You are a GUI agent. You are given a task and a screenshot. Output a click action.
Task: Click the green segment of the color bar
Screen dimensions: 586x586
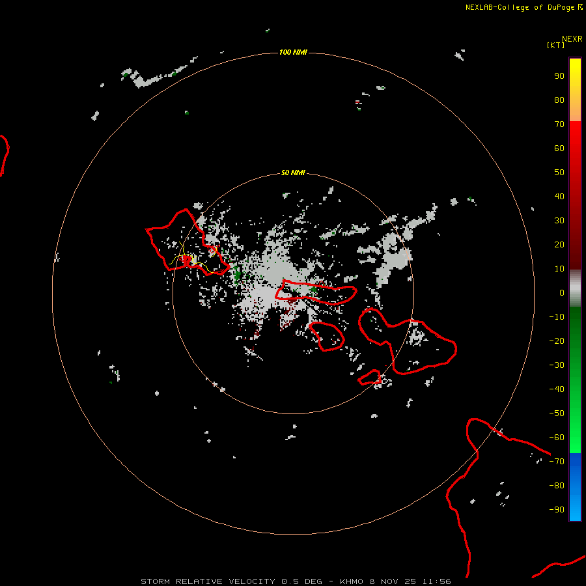coord(575,380)
